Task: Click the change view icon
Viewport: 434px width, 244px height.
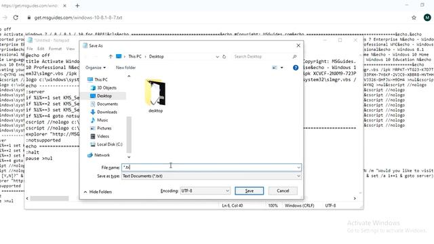Action: click(x=275, y=68)
